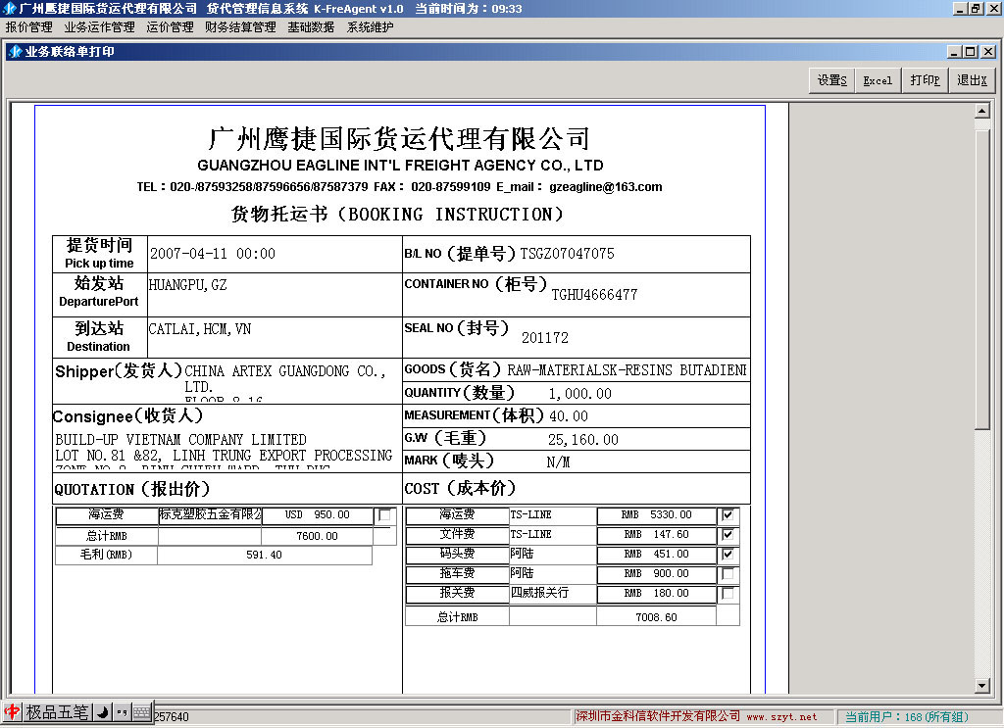Click RMB 900.00 trucking cost cell
The width and height of the screenshot is (1004, 728).
[656, 574]
